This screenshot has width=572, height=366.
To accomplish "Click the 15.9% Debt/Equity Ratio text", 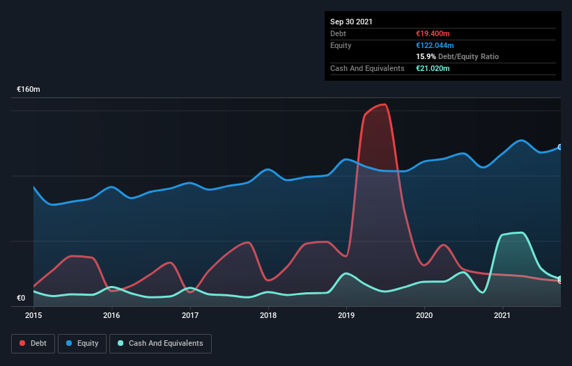I will [458, 56].
